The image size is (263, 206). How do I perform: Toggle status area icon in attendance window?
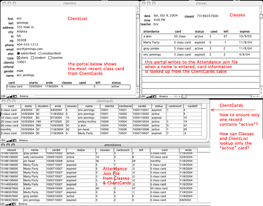point(14,204)
